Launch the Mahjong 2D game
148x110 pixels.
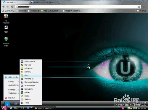[x=31, y=79]
